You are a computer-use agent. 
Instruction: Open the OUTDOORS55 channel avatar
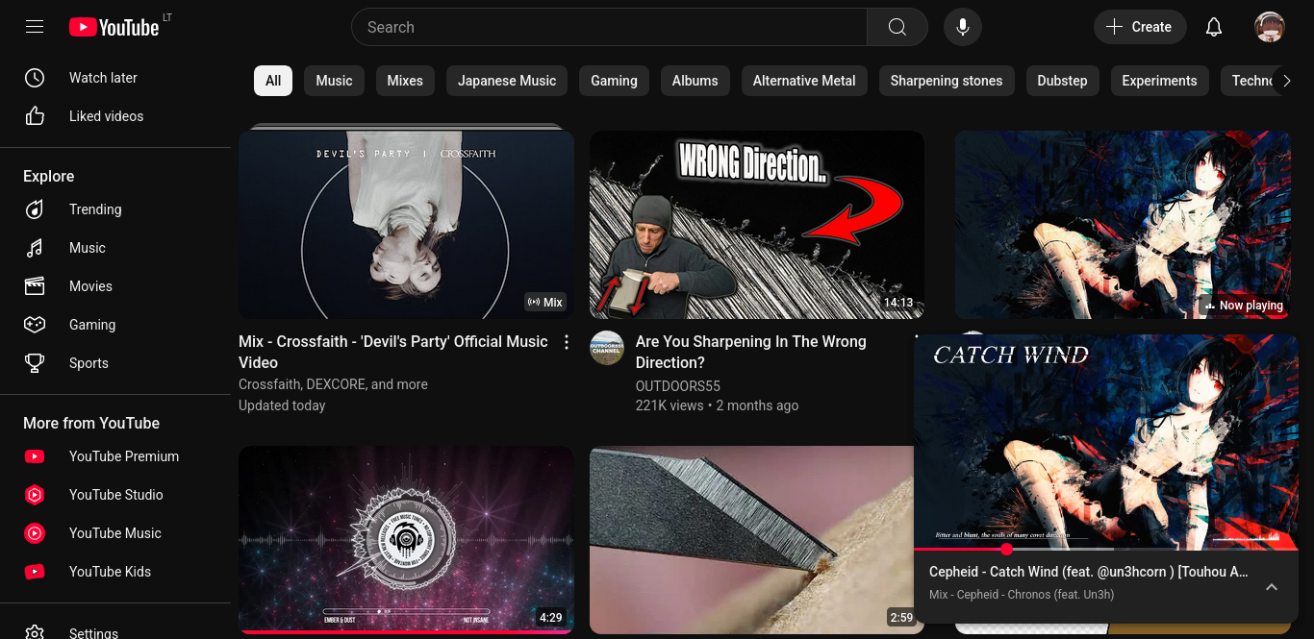point(607,348)
